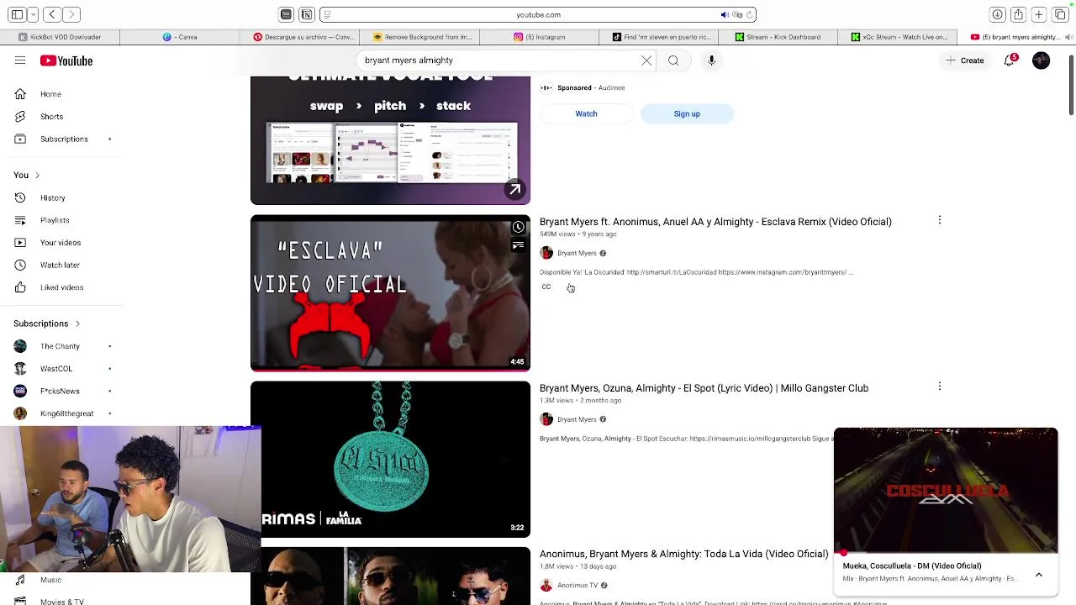Go back with Safari's back arrow
This screenshot has height=605, width=1076.
pos(52,14)
